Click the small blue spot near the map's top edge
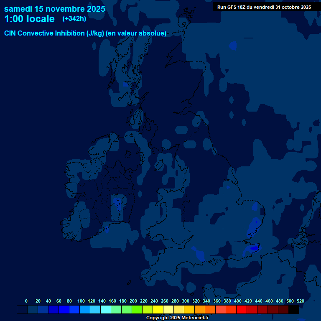Screen dimensions: 321x321 tap(233, 45)
